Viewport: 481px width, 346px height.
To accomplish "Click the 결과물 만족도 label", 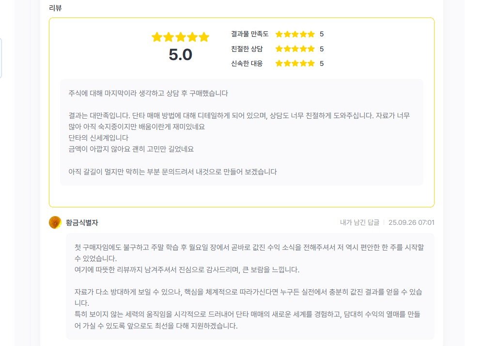I will click(249, 34).
